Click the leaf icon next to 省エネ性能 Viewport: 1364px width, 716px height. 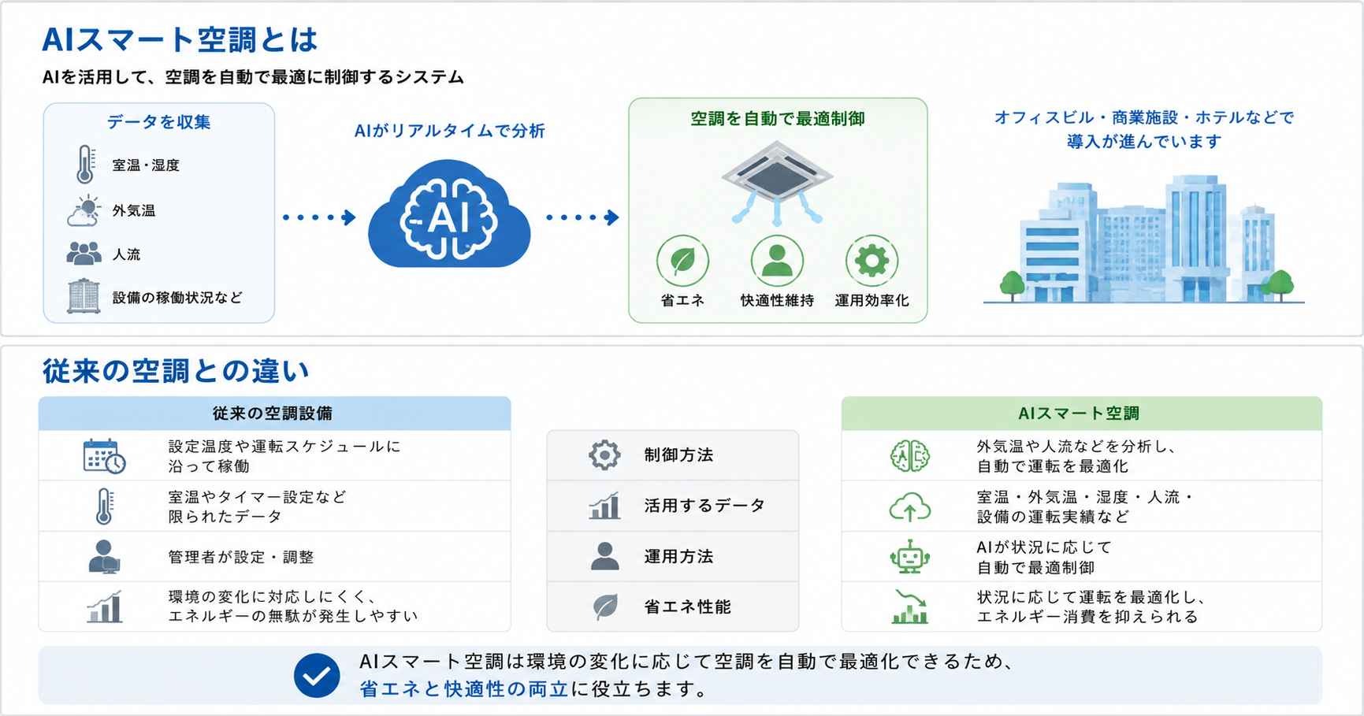[604, 607]
